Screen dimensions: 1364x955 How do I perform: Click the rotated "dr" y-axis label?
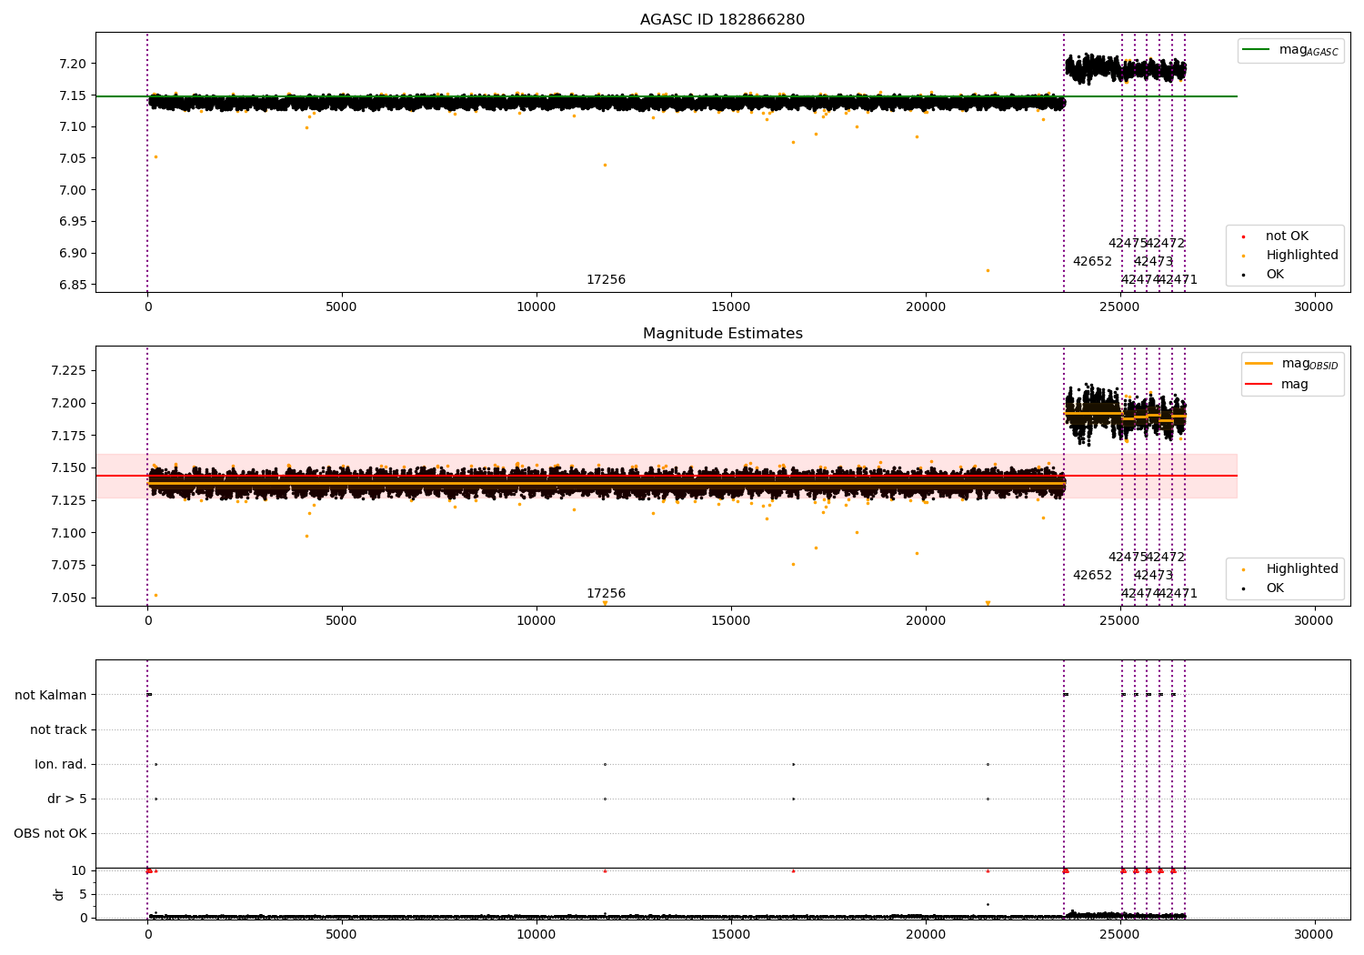coord(59,895)
